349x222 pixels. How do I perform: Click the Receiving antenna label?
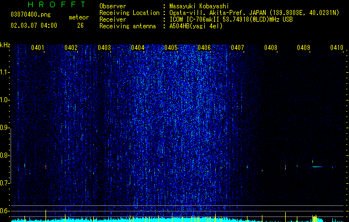128,26
